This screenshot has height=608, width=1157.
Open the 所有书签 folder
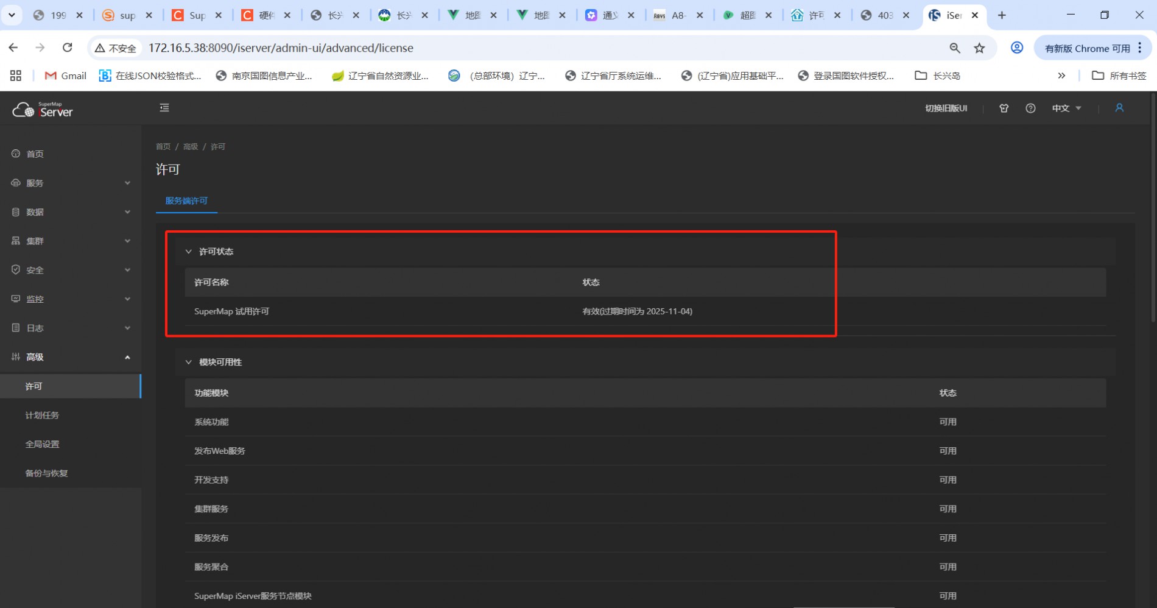click(x=1119, y=76)
